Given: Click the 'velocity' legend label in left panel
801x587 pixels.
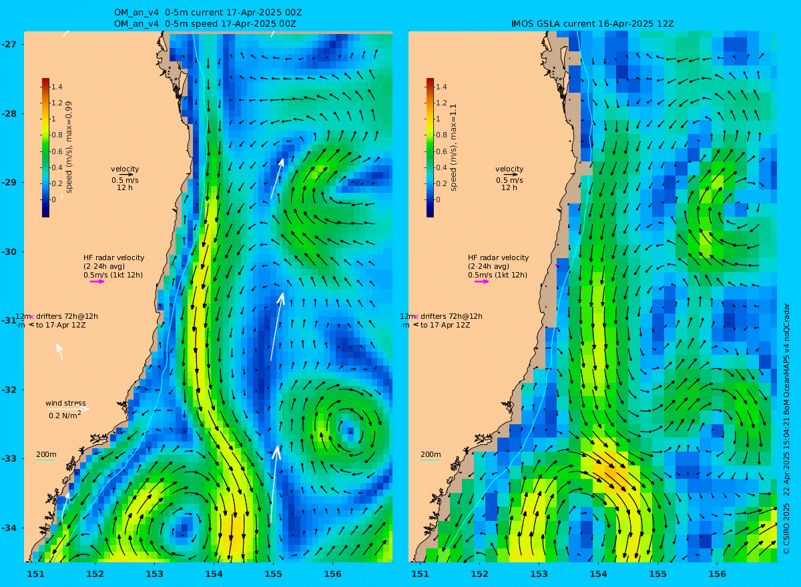Looking at the screenshot, I should 125,169.
